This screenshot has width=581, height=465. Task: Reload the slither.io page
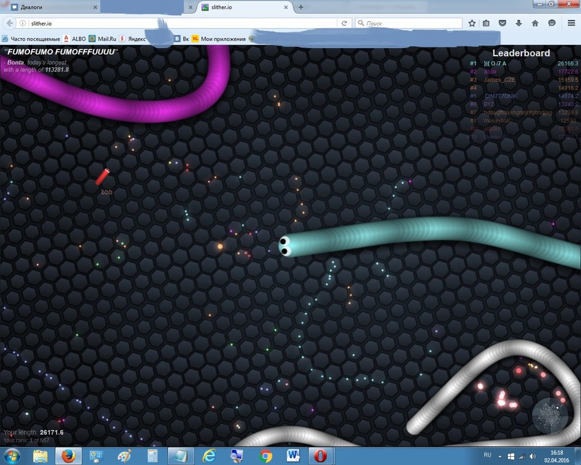click(x=344, y=23)
